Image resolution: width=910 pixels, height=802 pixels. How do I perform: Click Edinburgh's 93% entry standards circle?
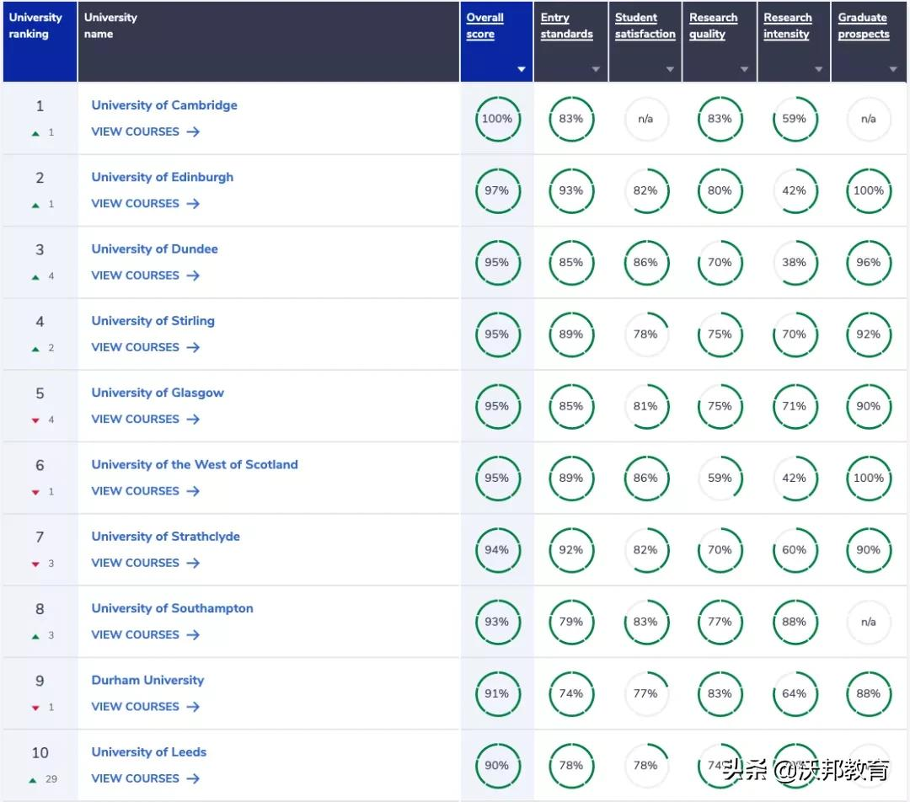coord(571,191)
